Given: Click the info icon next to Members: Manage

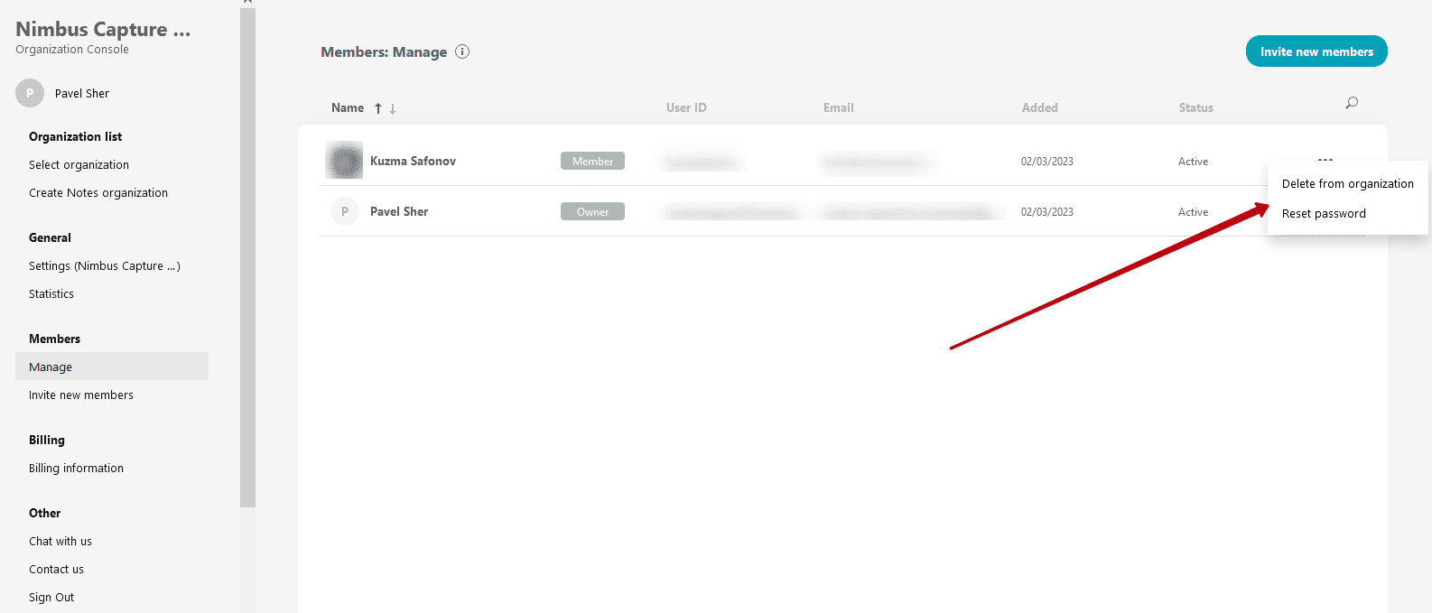Looking at the screenshot, I should [x=462, y=51].
